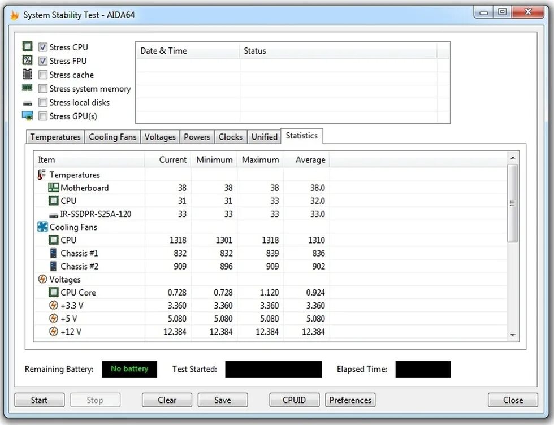The image size is (554, 425).
Task: Open Preferences
Action: [350, 400]
